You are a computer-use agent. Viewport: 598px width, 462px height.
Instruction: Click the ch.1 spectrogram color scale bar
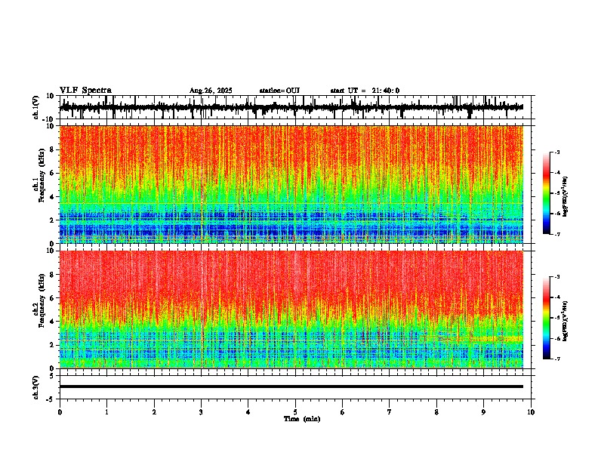click(546, 193)
